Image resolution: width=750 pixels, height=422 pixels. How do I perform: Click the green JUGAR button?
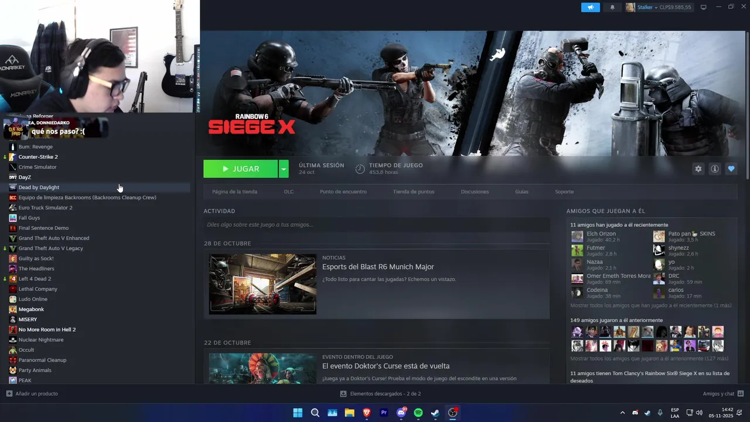click(241, 169)
